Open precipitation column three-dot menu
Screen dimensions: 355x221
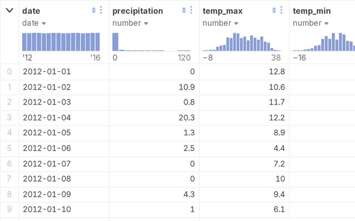[x=191, y=10]
